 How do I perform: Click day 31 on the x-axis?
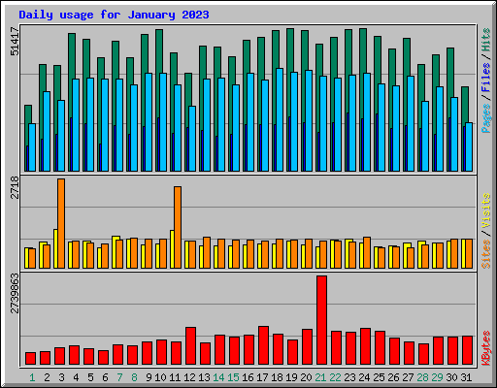click(x=466, y=377)
